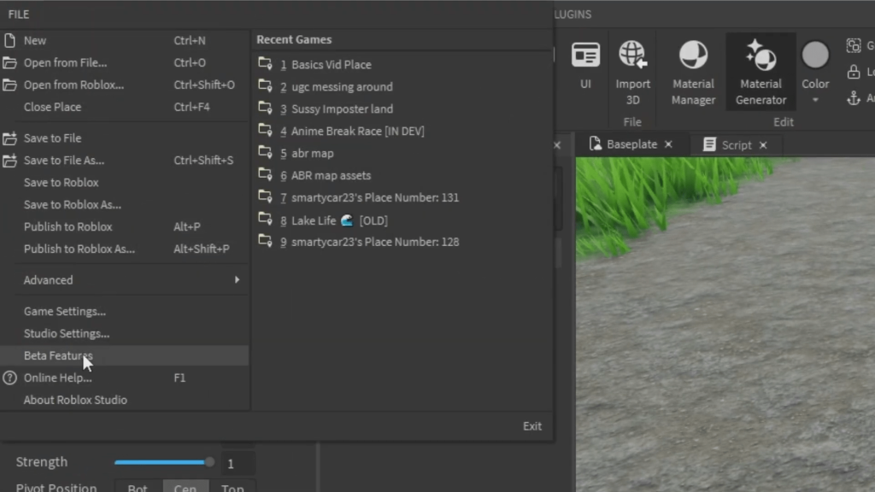Open Lake Life [OLD] recent game
This screenshot has height=492, width=875.
click(339, 220)
